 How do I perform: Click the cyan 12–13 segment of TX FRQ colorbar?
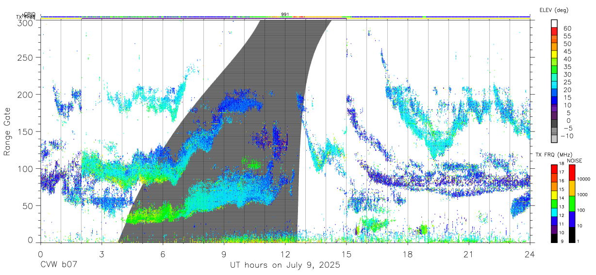pos(554,212)
